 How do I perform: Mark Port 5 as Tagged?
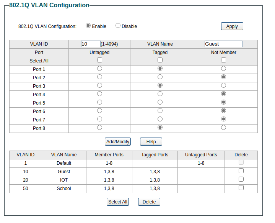[160, 102]
